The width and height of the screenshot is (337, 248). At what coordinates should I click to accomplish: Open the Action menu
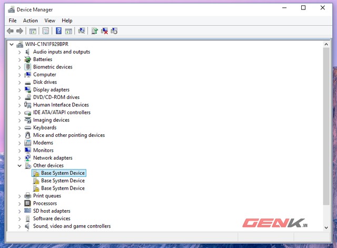[x=30, y=21]
